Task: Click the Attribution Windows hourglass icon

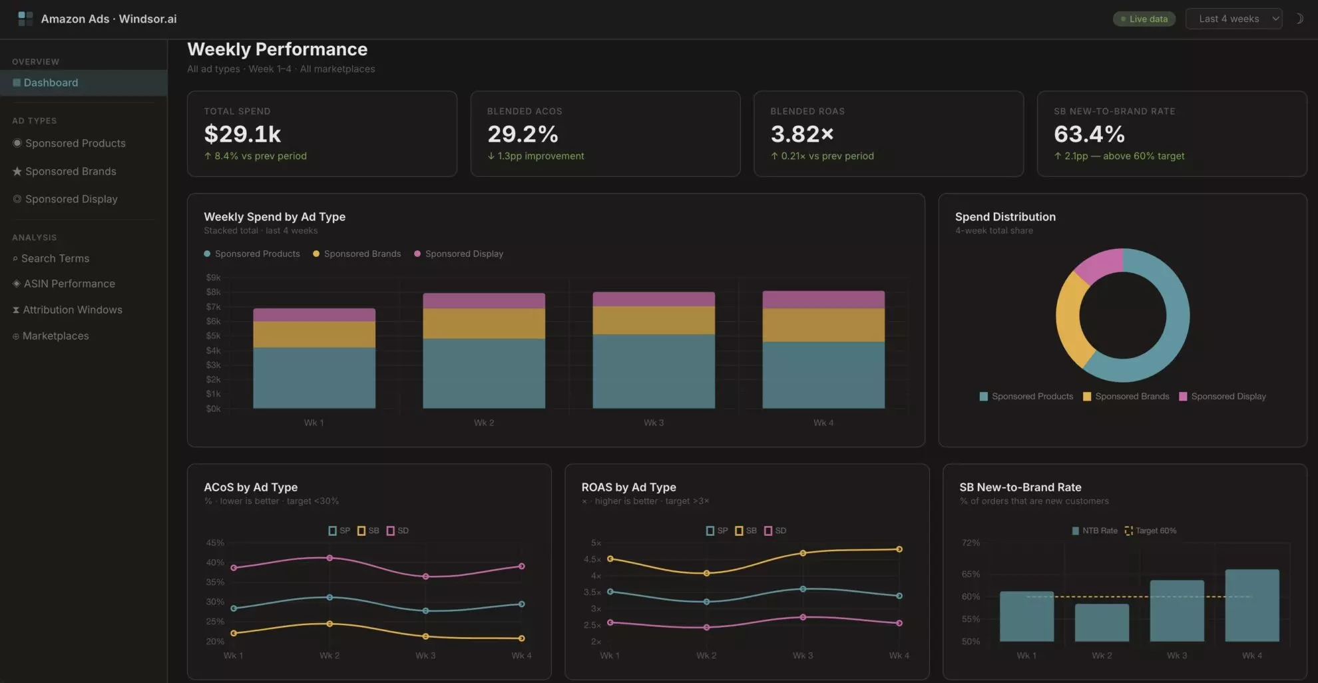Action: click(16, 310)
